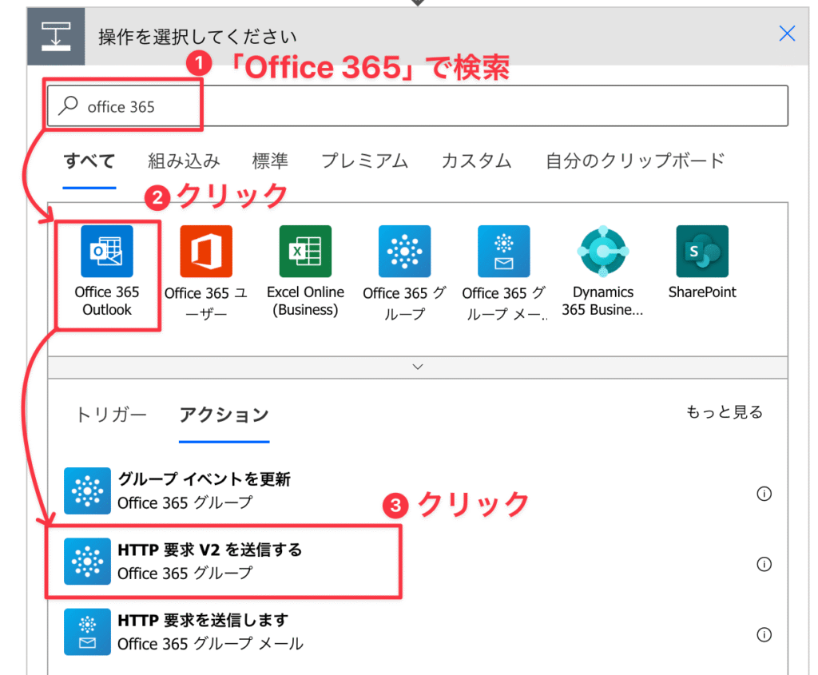Click the icon beside HTTP 要求 V2 を送信する
Screen dimensions: 818x675
pos(87,562)
